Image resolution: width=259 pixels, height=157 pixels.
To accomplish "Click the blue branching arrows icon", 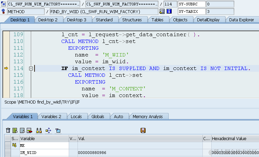I will point(48,130).
